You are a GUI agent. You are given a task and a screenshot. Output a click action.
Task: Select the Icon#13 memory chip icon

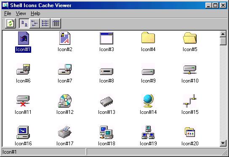pos(107,102)
